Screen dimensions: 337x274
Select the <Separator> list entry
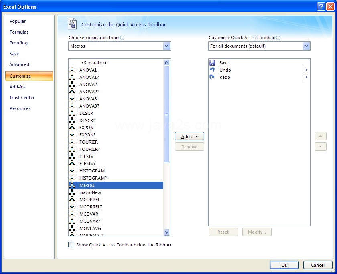click(116, 63)
